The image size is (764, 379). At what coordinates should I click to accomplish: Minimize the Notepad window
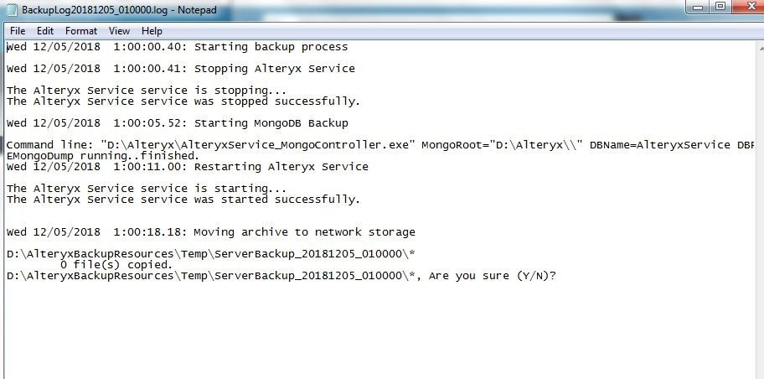(697, 7)
